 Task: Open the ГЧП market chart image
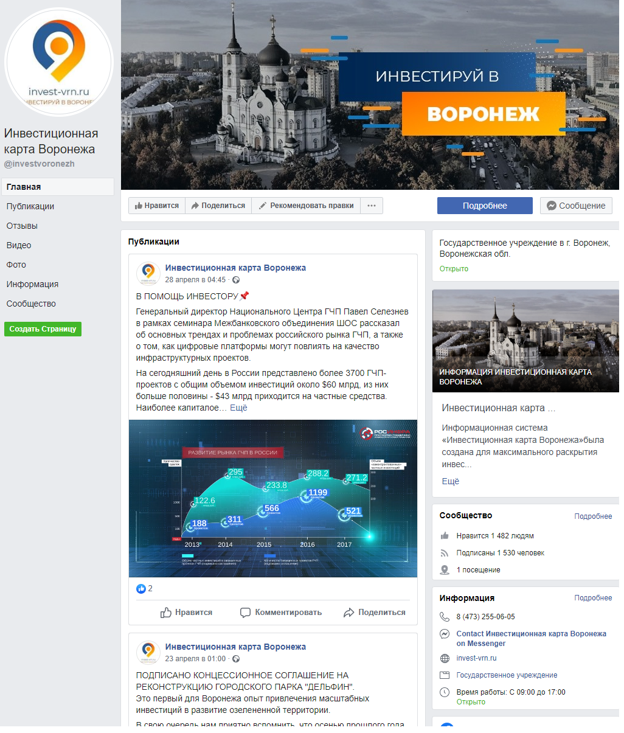pyautogui.click(x=273, y=498)
